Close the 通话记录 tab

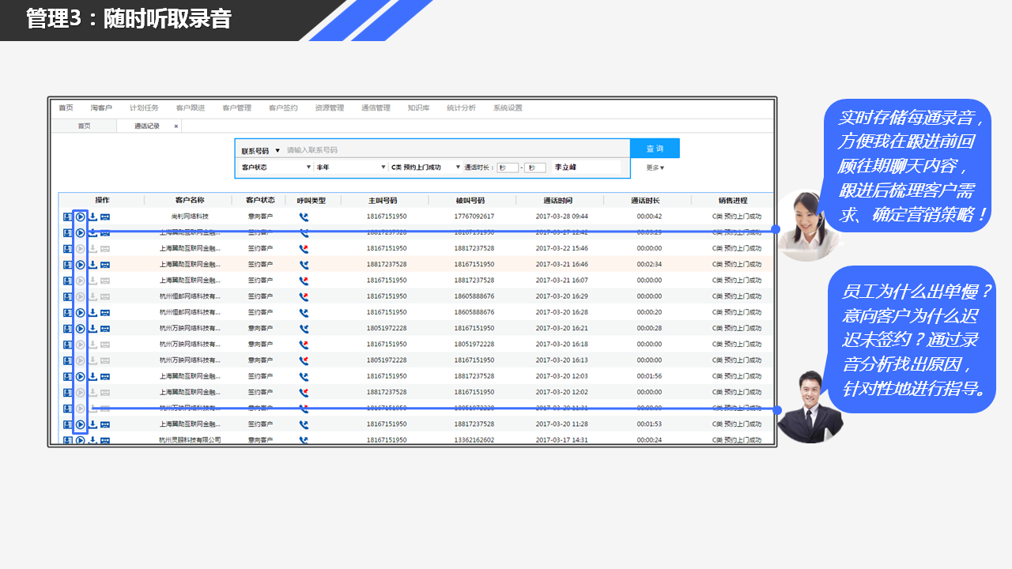pos(176,126)
